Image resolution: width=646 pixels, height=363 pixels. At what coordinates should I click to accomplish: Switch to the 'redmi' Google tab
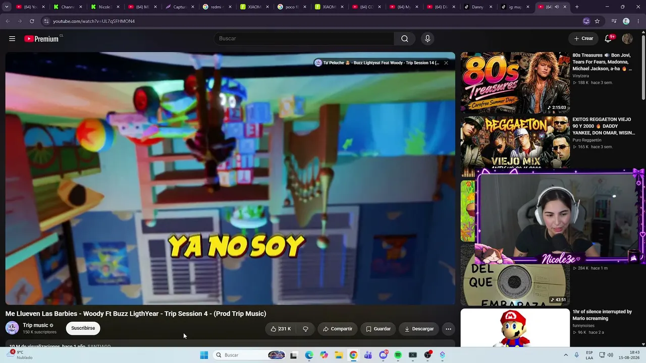(x=217, y=7)
